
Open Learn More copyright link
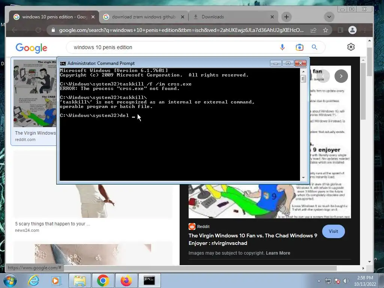coord(278,253)
